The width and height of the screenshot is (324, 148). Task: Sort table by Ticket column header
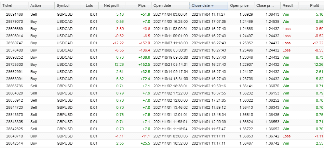coord(14,5)
